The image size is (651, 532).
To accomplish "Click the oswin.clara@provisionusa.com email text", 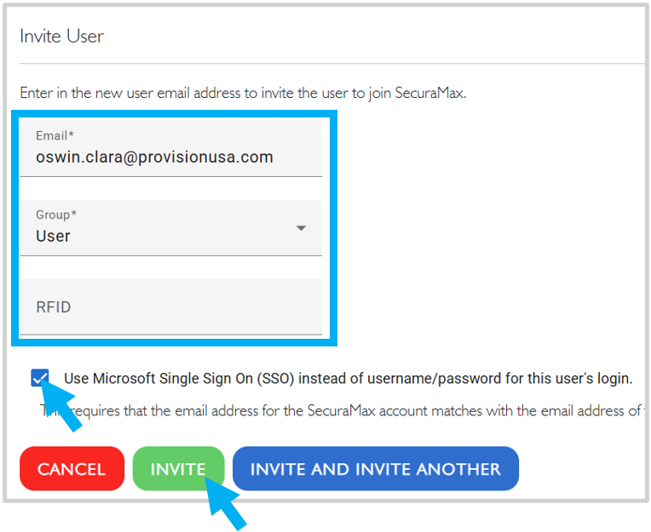I will (154, 157).
